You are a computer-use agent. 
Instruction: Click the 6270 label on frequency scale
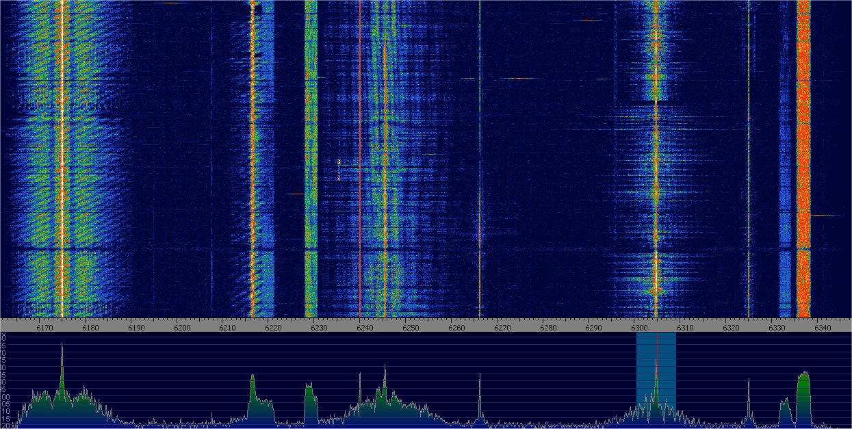[502, 328]
